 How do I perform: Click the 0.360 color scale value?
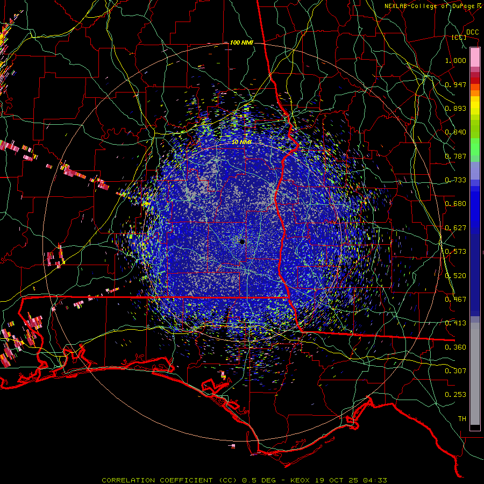[x=455, y=347]
